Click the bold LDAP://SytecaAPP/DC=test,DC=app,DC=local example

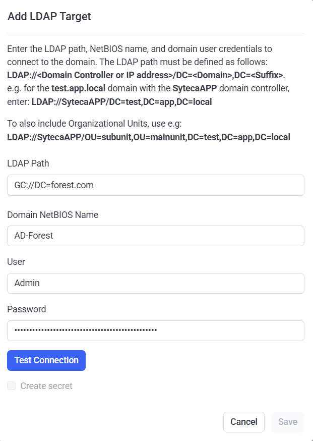(121, 102)
